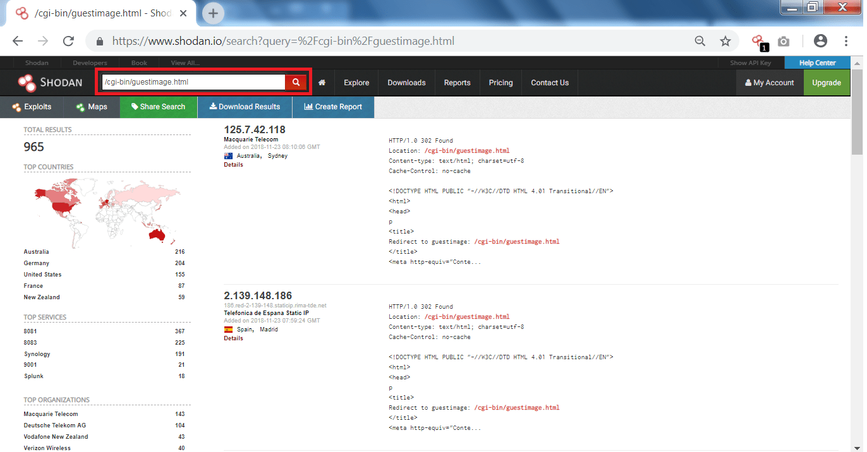Click Shodan link in top strip
Viewport: 867px width, 452px height.
(36, 63)
